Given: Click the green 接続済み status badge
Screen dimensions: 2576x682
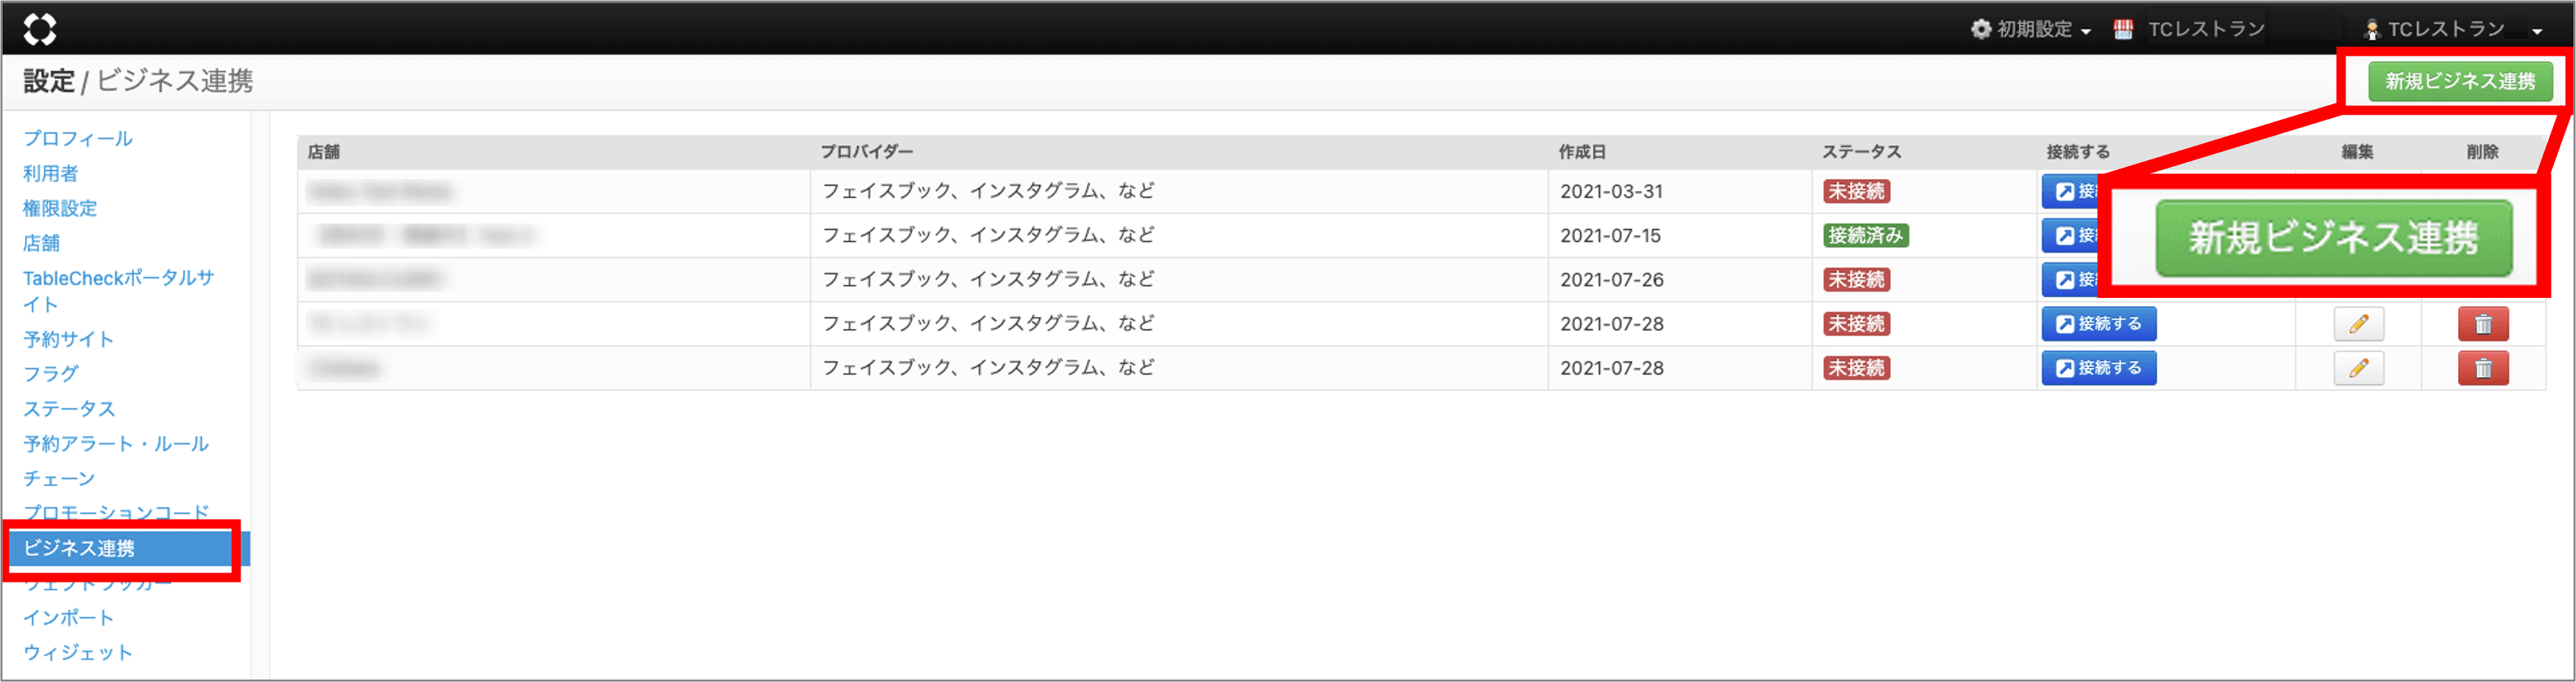Looking at the screenshot, I should click(x=1865, y=236).
